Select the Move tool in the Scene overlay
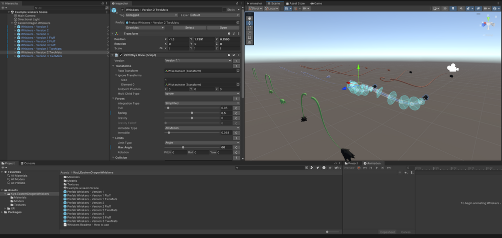 [249, 23]
